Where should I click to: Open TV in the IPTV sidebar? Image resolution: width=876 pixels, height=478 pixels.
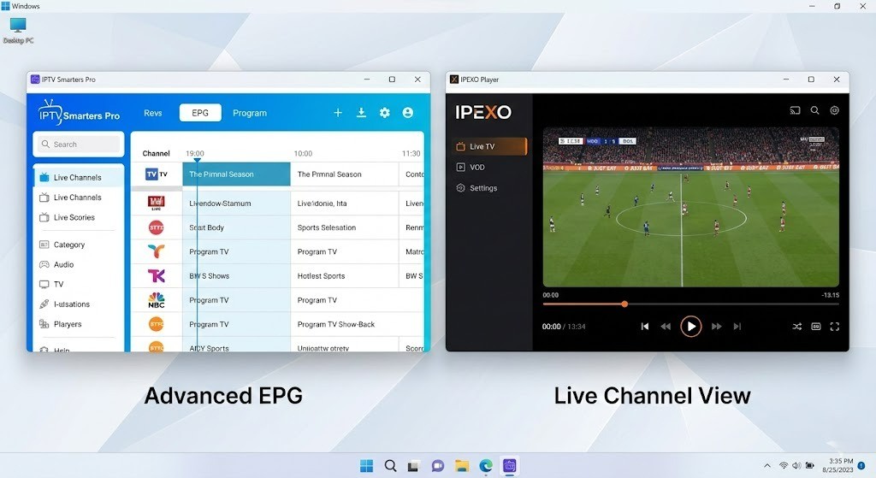[58, 284]
